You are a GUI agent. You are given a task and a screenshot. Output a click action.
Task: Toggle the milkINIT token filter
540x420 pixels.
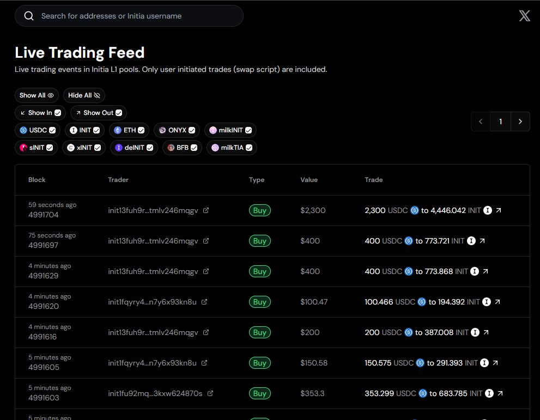(x=230, y=130)
